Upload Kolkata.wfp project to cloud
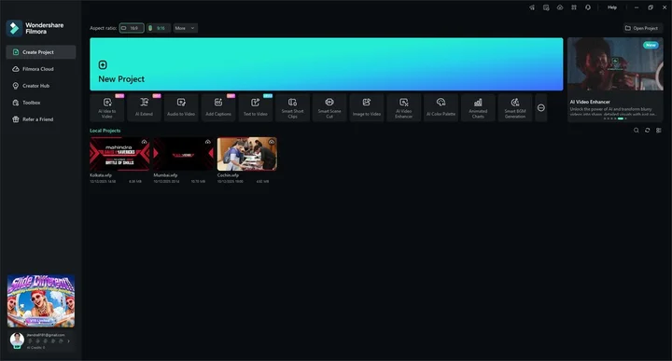The image size is (672, 361). point(145,142)
